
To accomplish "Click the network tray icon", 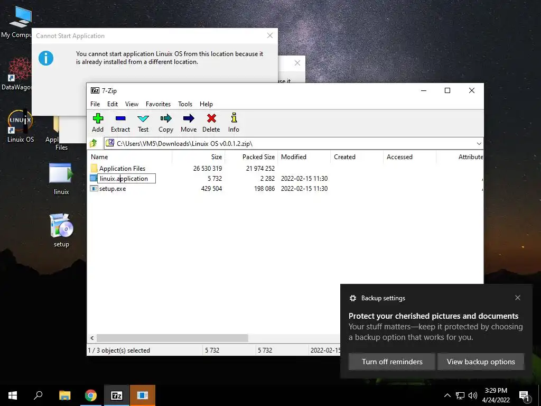I will point(460,395).
